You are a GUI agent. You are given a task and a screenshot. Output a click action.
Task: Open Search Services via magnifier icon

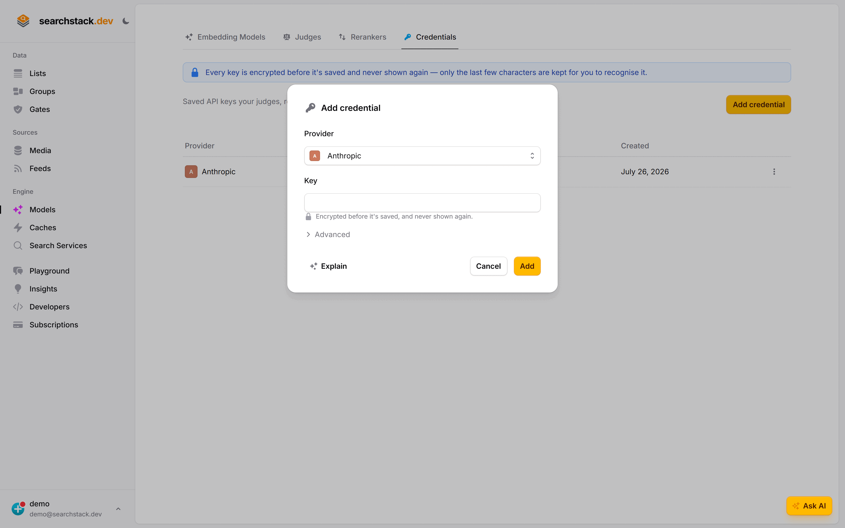pos(18,246)
